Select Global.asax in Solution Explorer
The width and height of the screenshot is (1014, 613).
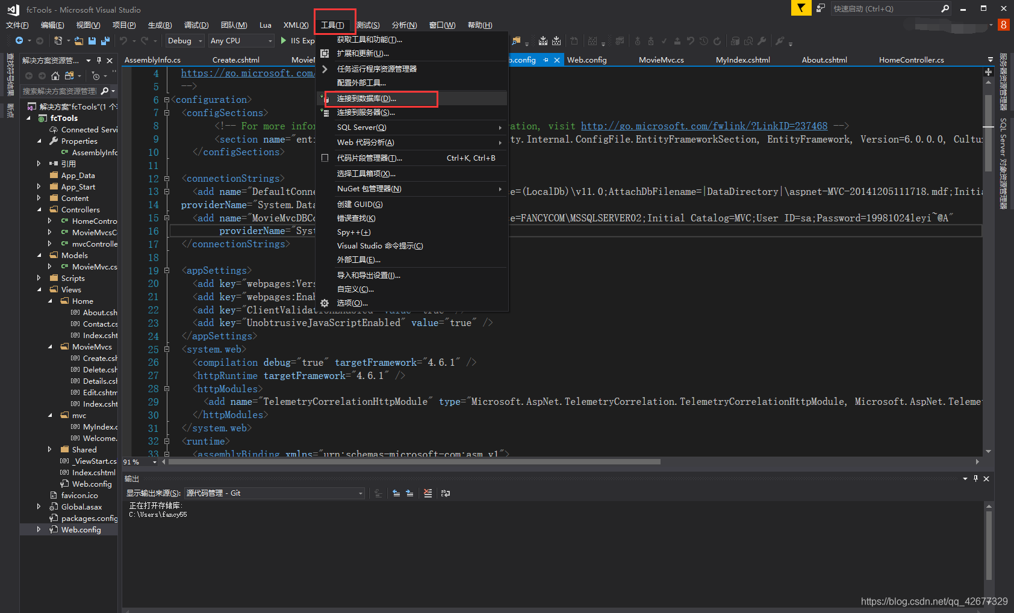click(x=81, y=507)
